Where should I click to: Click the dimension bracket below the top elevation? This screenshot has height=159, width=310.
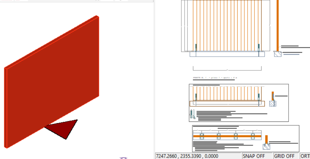(227, 69)
